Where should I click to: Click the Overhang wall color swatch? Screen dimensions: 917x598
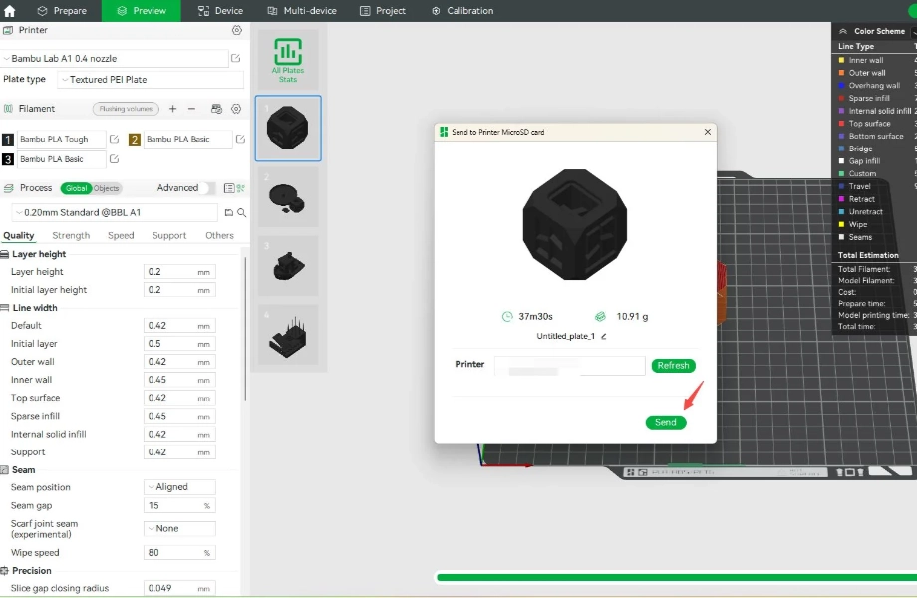[842, 86]
